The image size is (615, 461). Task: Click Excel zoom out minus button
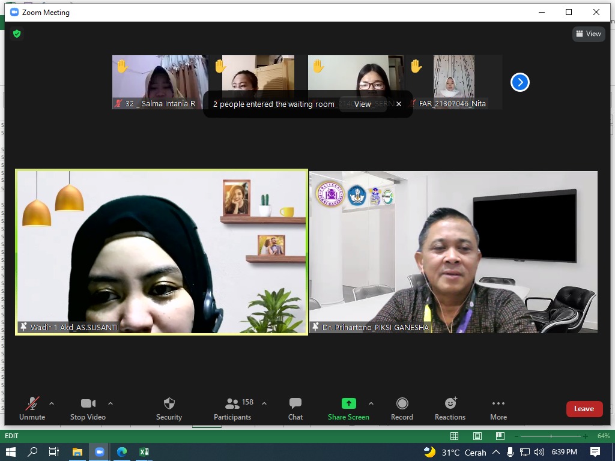tap(516, 436)
